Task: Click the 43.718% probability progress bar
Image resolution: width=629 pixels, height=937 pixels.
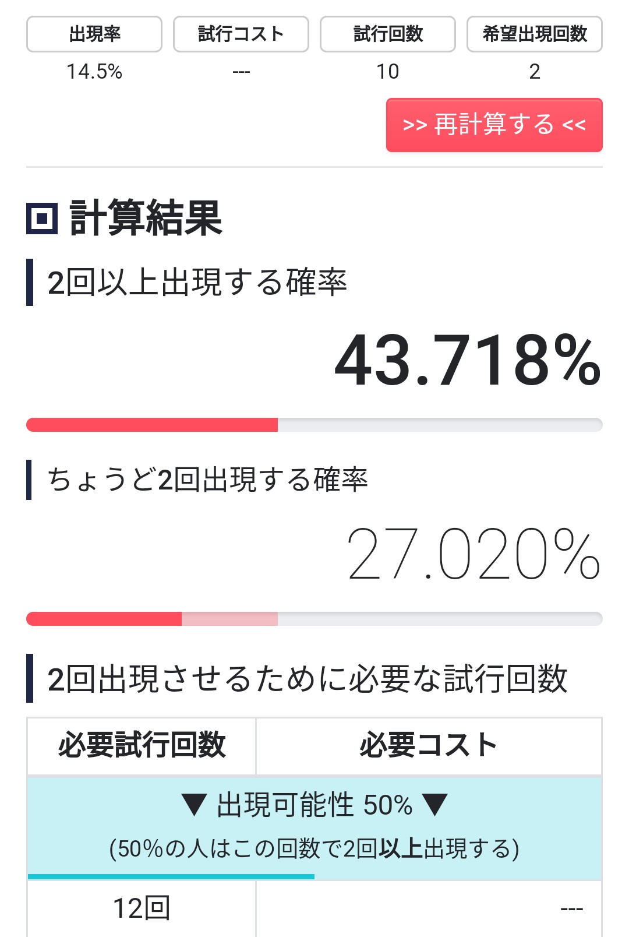Action: coord(314,425)
